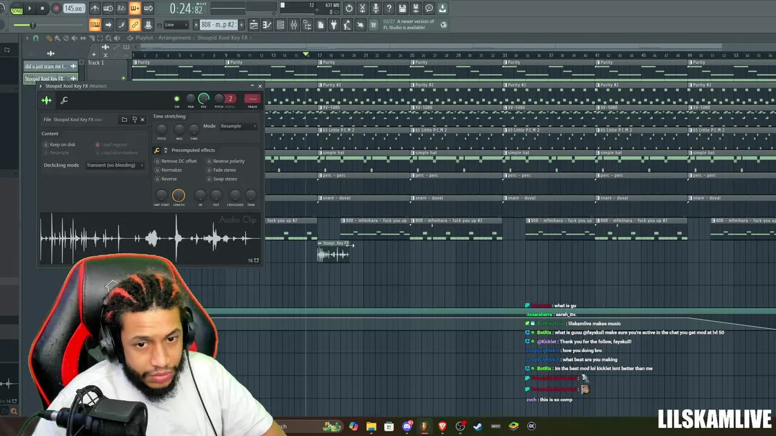Toggle the playlist magnet snap icon
Image resolution: width=776 pixels, height=436 pixels.
tap(36, 38)
